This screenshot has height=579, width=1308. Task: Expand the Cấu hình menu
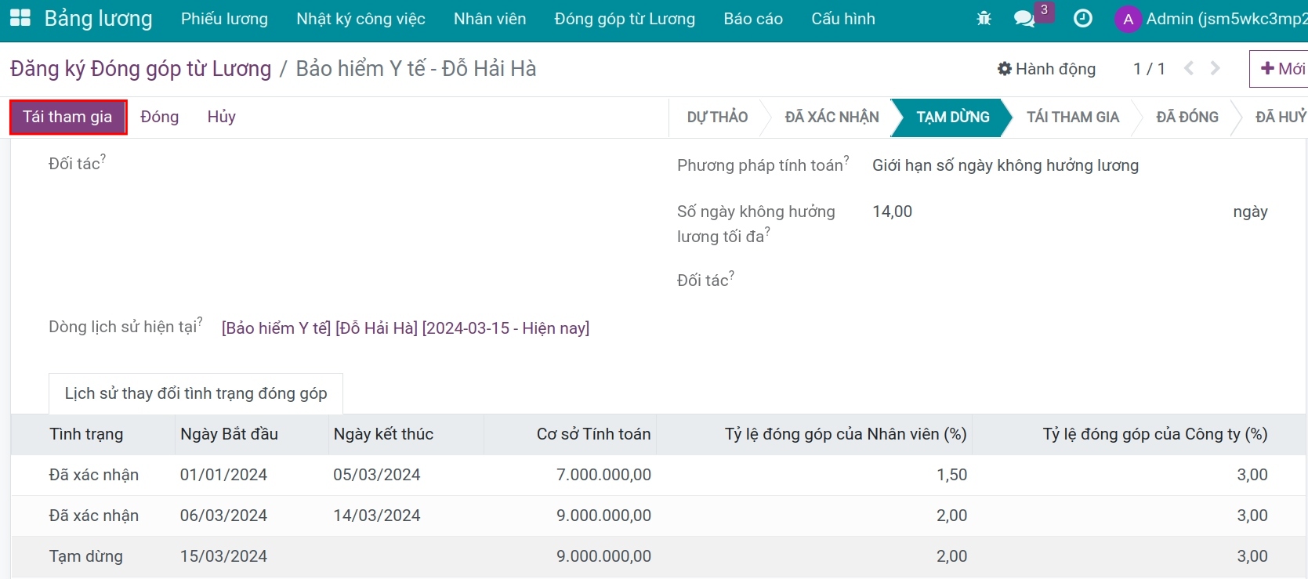point(843,19)
